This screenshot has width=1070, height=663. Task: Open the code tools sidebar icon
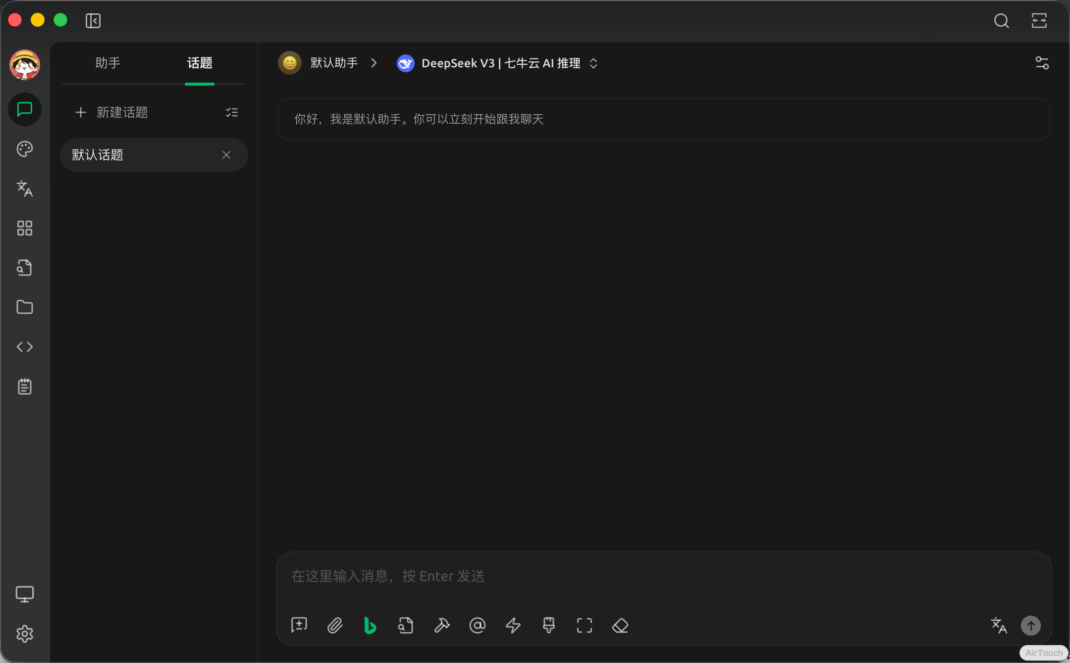tap(24, 347)
